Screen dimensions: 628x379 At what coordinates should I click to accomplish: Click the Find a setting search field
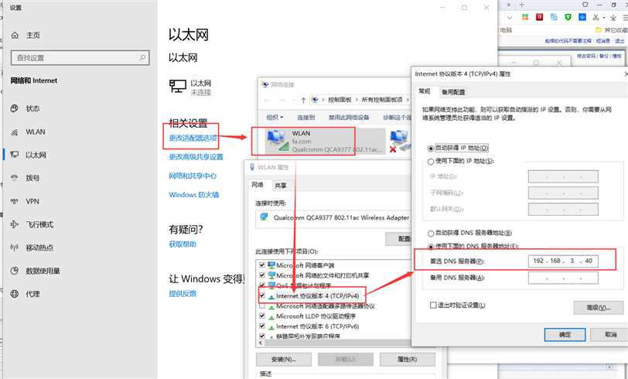point(80,58)
